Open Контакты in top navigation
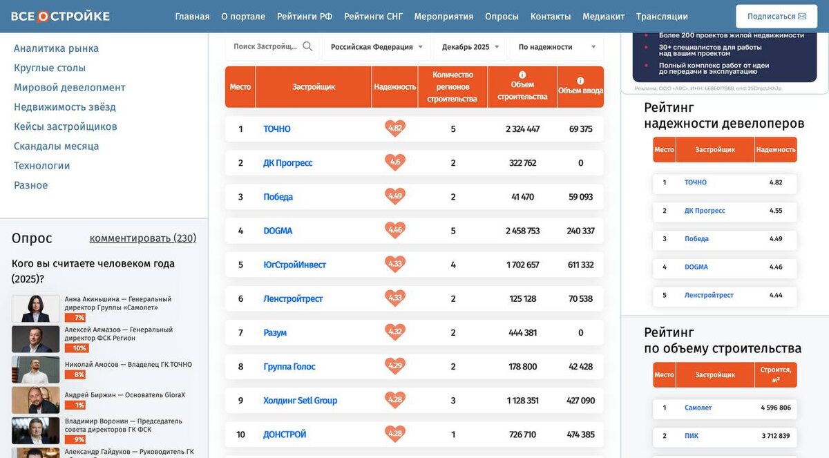This screenshot has width=829, height=458. coord(551,17)
